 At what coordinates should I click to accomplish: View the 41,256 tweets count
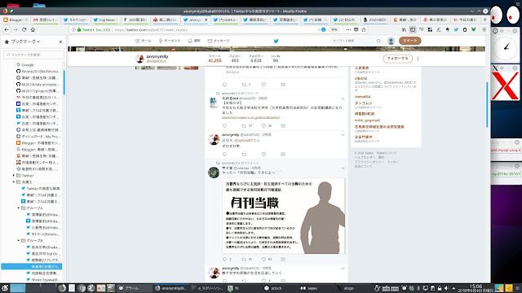pos(215,59)
